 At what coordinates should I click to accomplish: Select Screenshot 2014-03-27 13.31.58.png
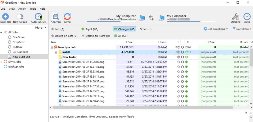coord(83,67)
